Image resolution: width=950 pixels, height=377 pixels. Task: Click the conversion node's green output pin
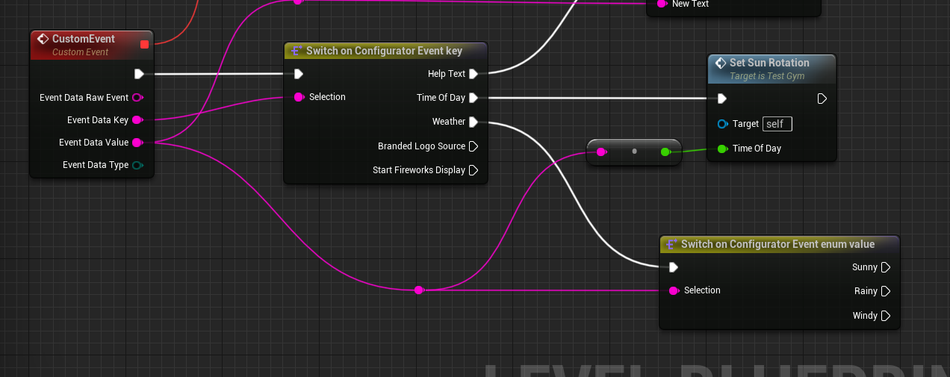[x=666, y=152]
